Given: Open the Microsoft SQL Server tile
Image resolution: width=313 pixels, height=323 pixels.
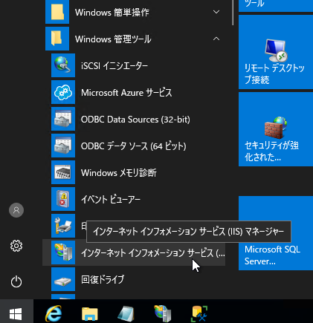Looking at the screenshot, I should coord(276,233).
